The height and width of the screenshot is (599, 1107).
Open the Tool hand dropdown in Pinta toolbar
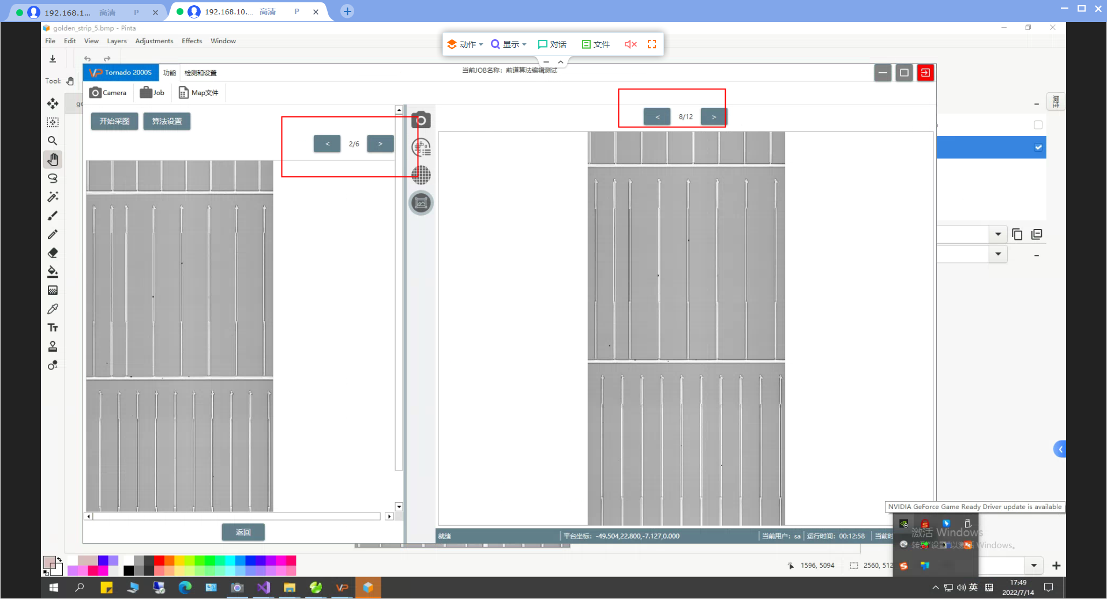click(70, 81)
